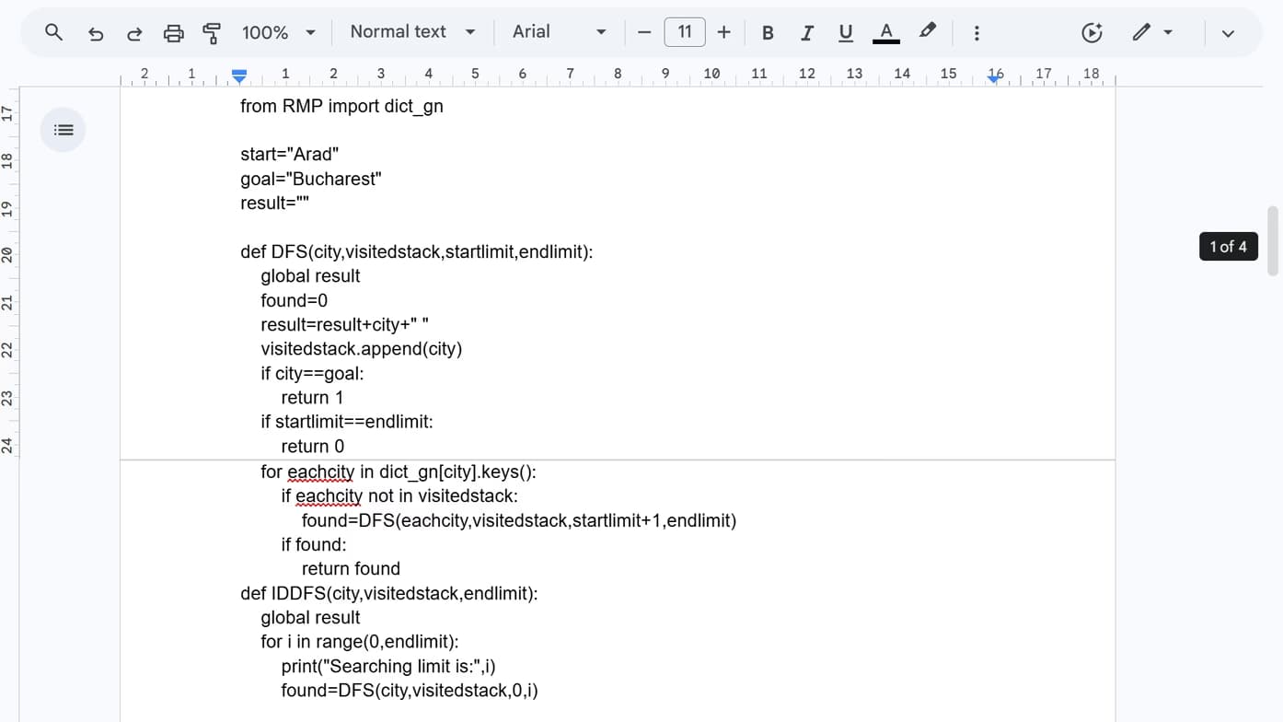This screenshot has height=722, width=1283.
Task: Expand the Normal text style dropdown
Action: (x=412, y=32)
